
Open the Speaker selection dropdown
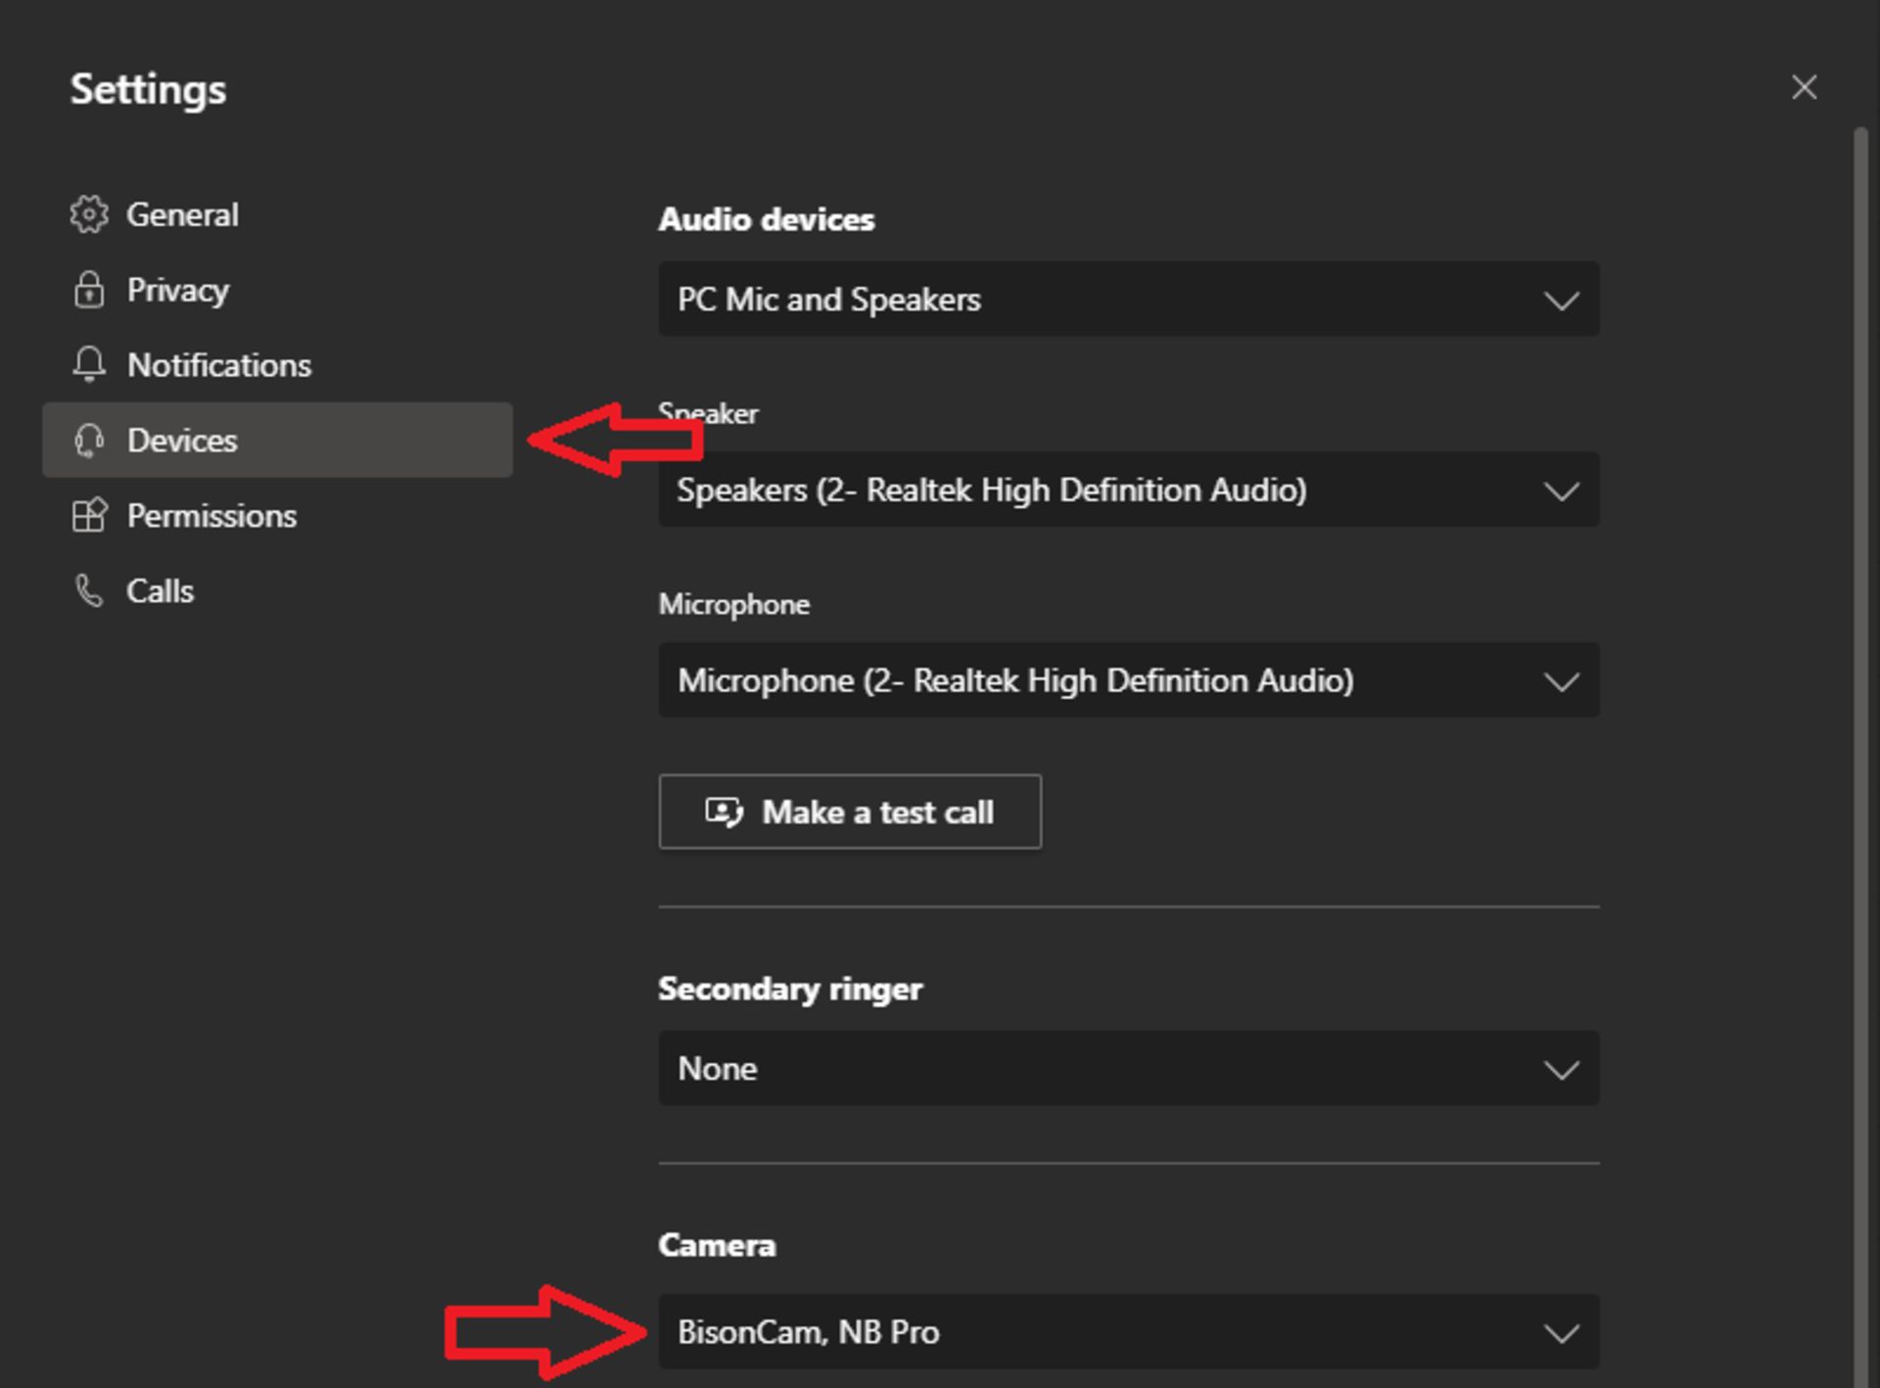(1128, 490)
